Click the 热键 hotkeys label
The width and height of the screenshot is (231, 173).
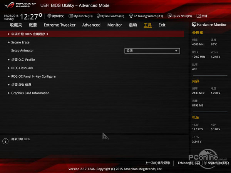point(204,16)
